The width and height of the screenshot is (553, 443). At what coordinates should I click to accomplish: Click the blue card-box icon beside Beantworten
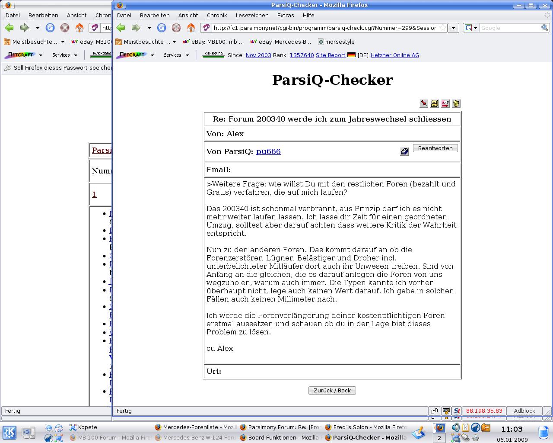coord(404,151)
